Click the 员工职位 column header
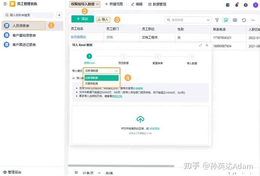 [157, 29]
